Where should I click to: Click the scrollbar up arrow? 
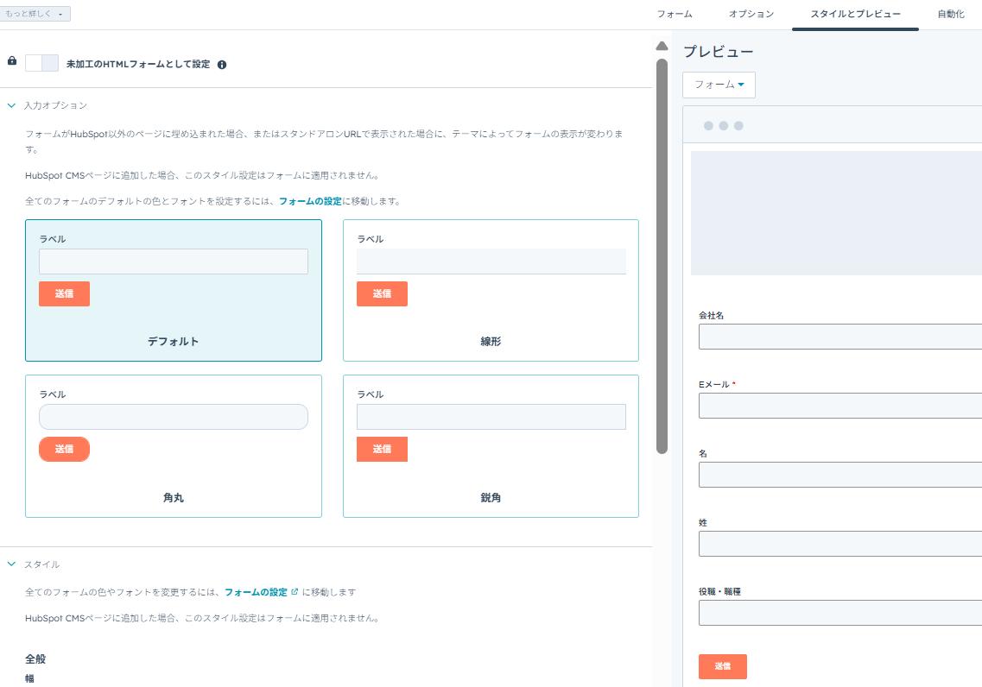pos(662,46)
